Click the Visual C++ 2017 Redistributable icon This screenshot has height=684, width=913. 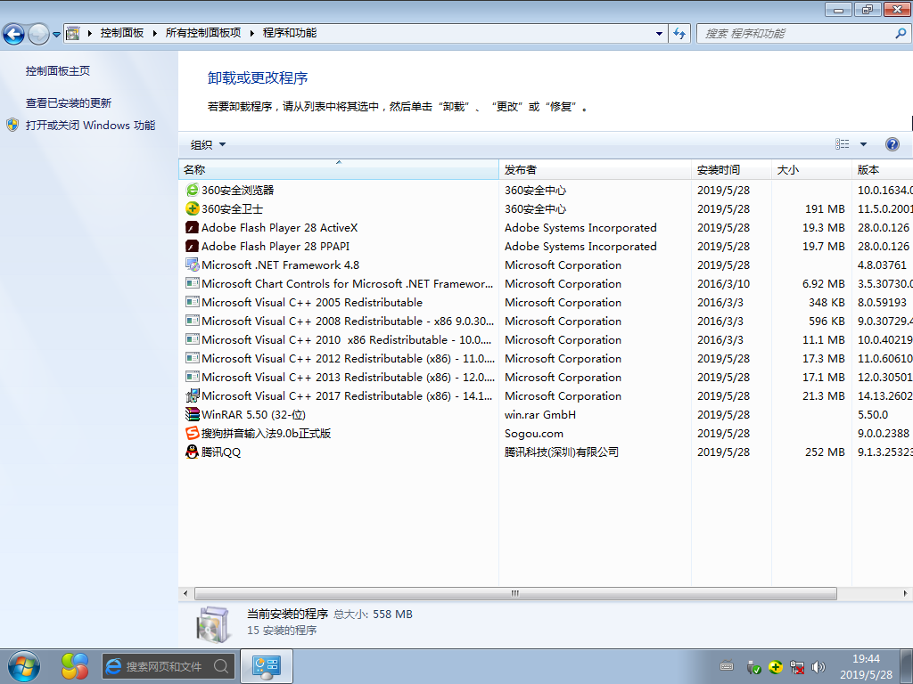193,395
